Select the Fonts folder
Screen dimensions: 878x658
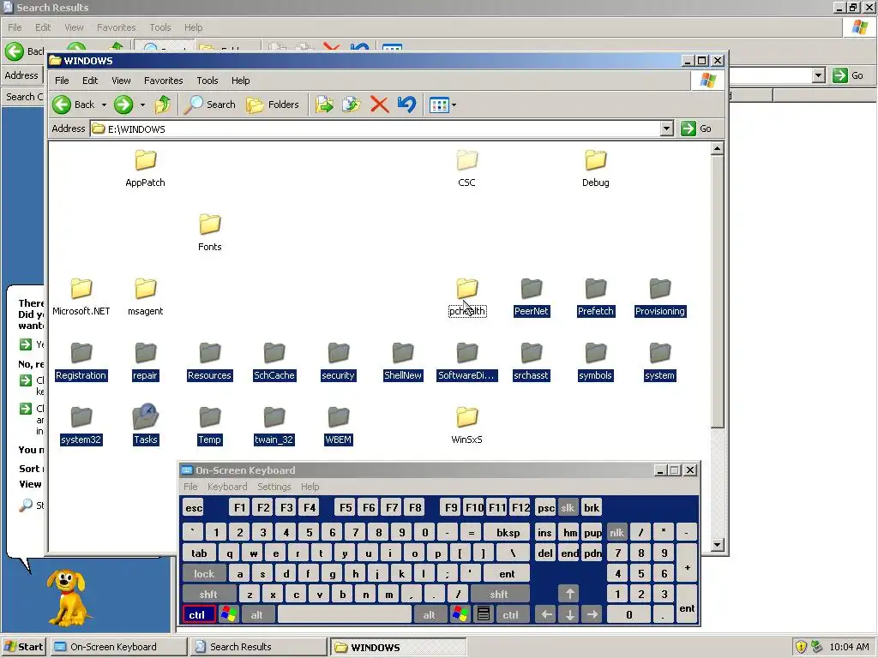(x=210, y=233)
